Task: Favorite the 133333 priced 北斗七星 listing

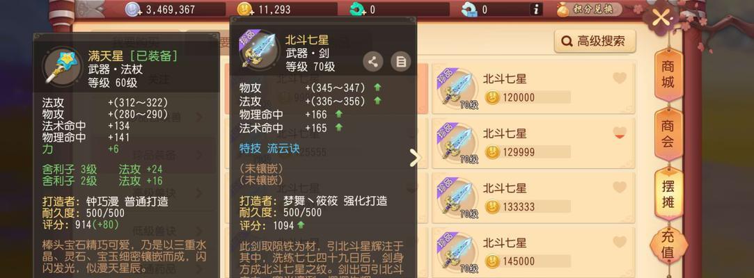Action: tap(620, 187)
